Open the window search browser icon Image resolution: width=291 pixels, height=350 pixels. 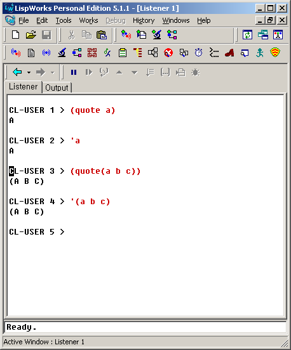245,53
